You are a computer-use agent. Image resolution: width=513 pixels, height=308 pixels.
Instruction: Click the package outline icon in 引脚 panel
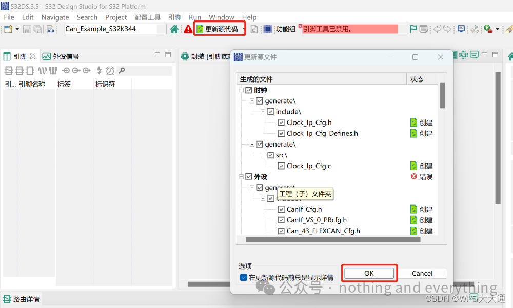coord(30,70)
